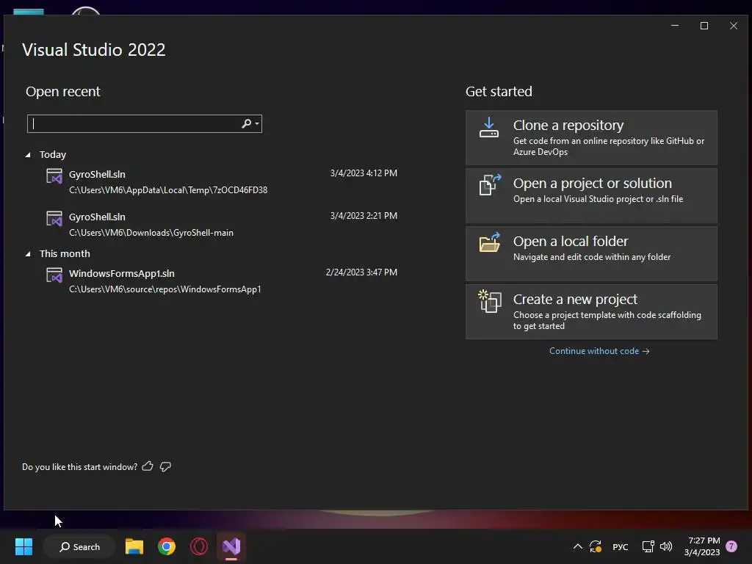
Task: Click the Create a new project card
Action: coord(591,311)
